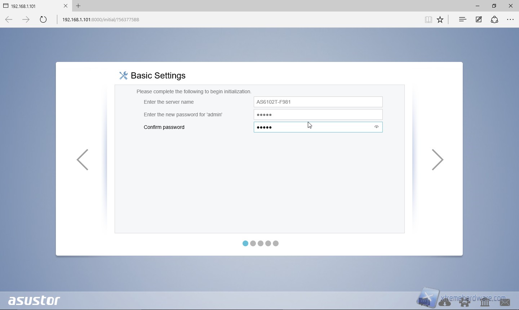
Task: Focus the new admin password field
Action: pos(318,114)
